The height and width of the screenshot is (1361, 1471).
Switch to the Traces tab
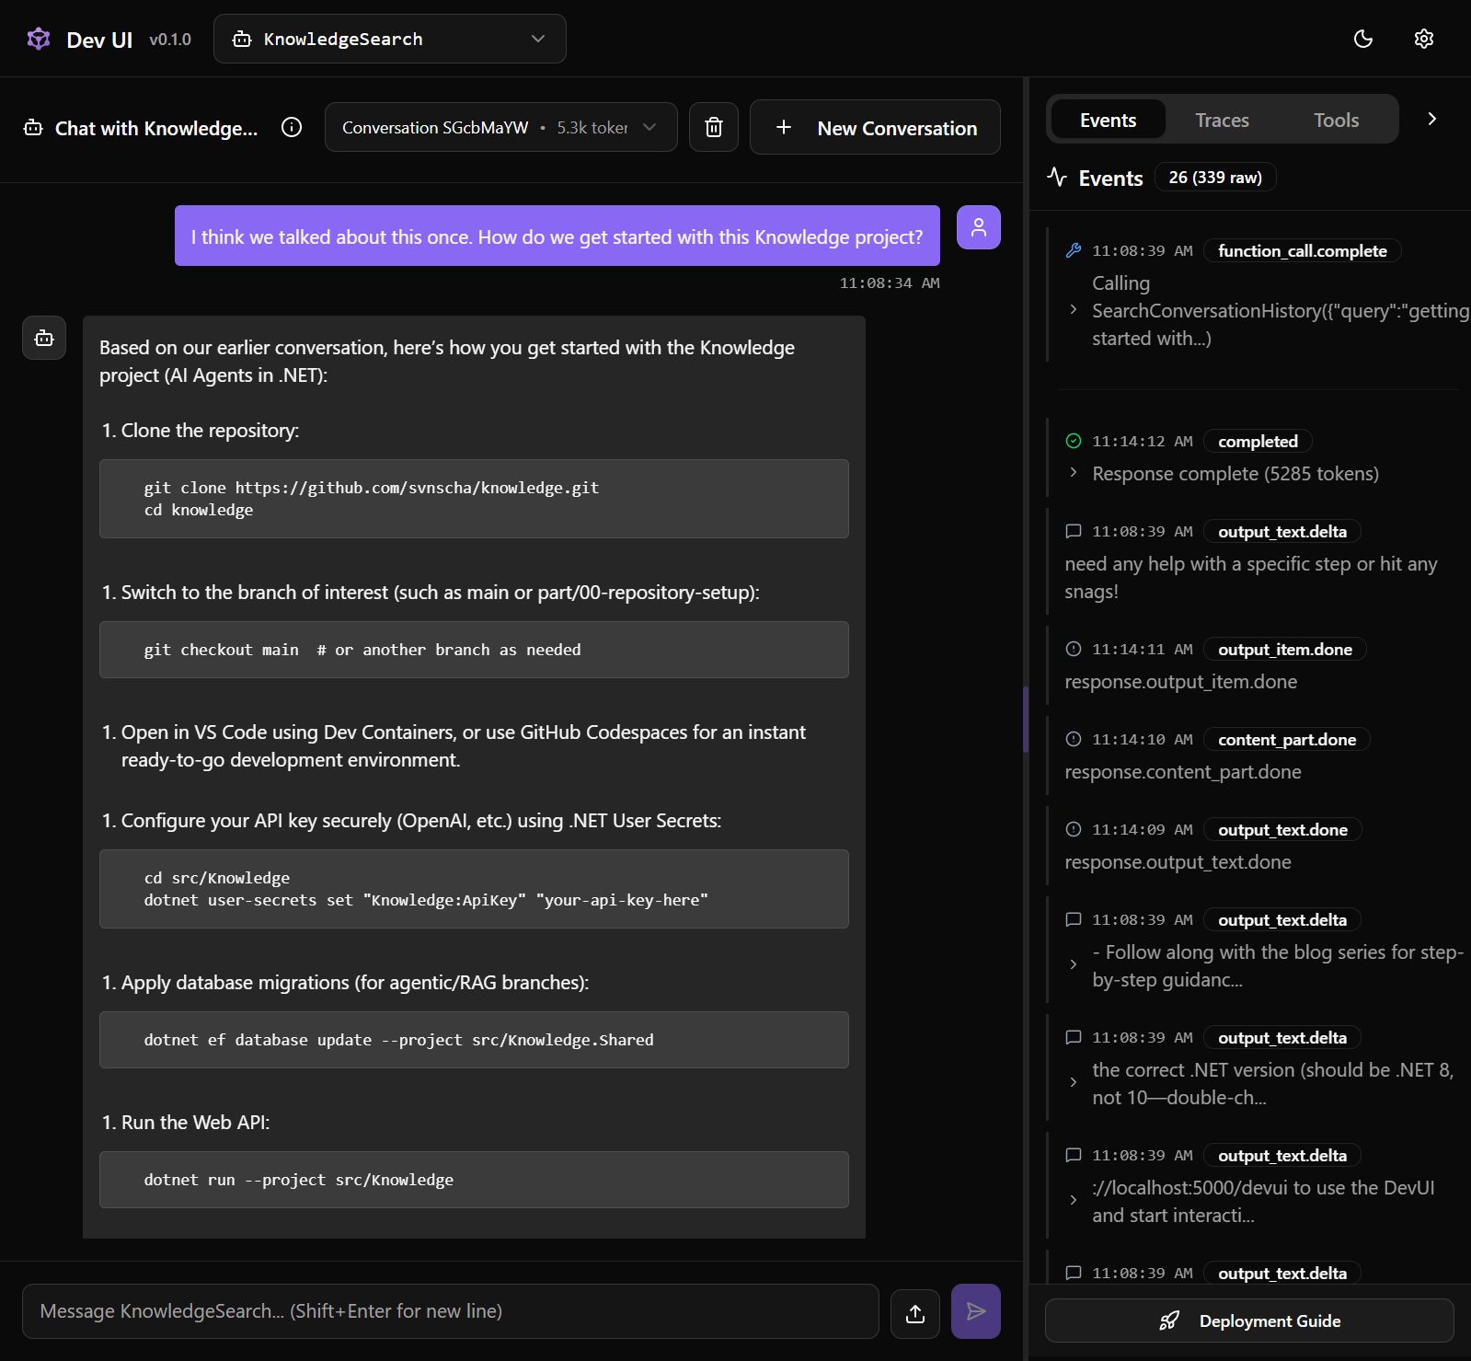pyautogui.click(x=1222, y=120)
